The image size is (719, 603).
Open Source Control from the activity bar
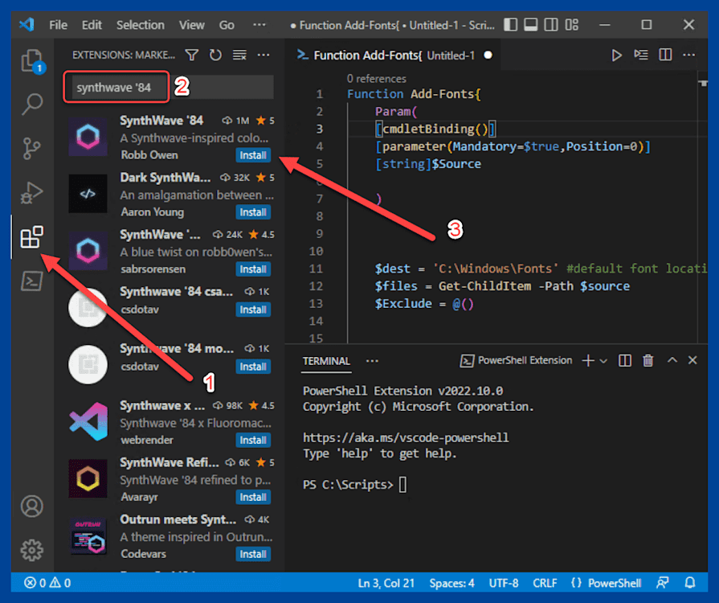pos(32,150)
